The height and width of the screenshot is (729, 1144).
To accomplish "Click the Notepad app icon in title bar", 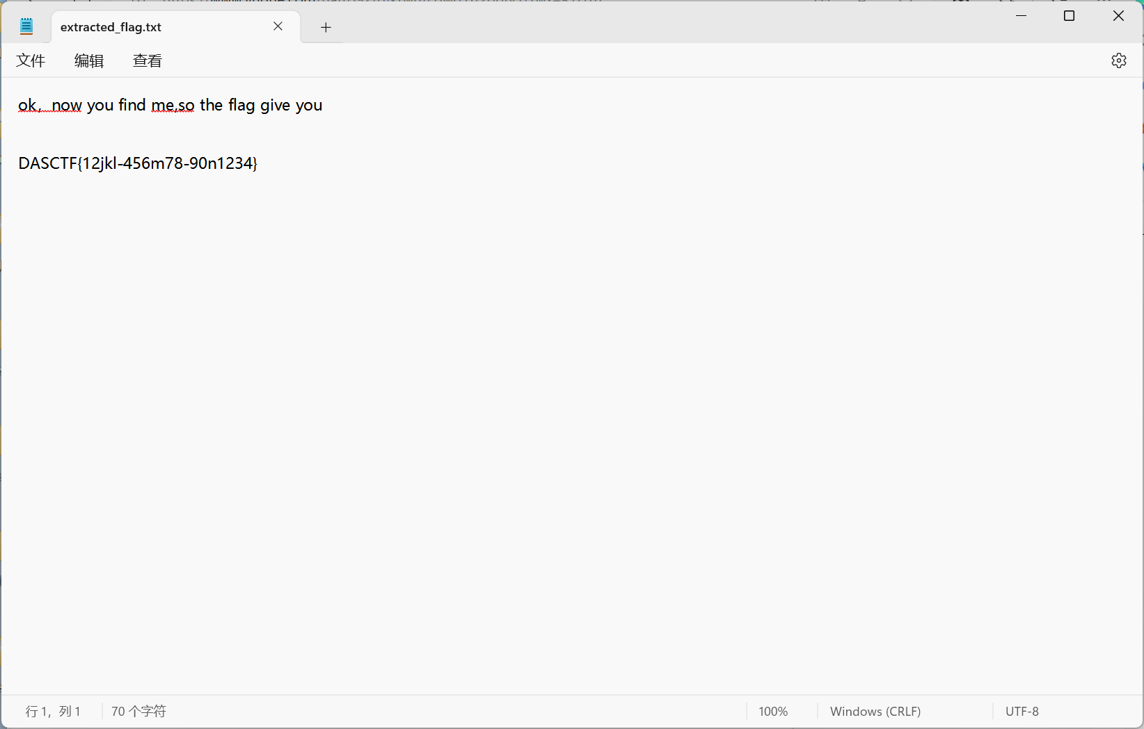I will coord(26,27).
